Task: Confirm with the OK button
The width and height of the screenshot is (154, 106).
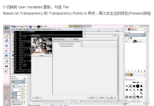Action: click(x=112, y=97)
